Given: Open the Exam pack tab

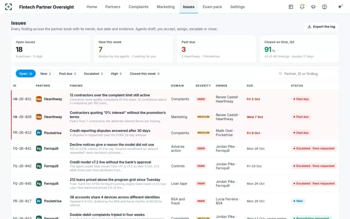Looking at the screenshot, I should 212,7.
